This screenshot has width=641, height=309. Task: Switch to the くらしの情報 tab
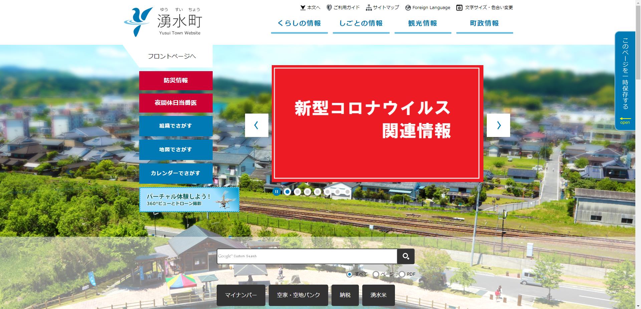[x=299, y=23]
